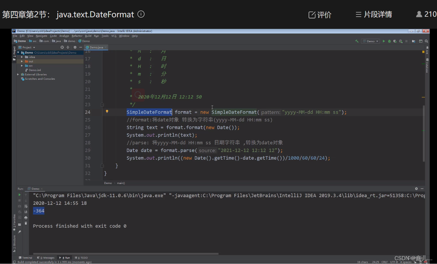Click the intention lightbulb on line 24
Image resolution: width=437 pixels, height=264 pixels.
tap(107, 111)
